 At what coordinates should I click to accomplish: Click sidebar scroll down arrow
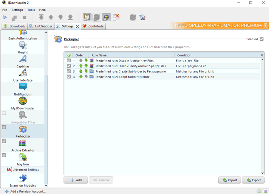coord(46,185)
